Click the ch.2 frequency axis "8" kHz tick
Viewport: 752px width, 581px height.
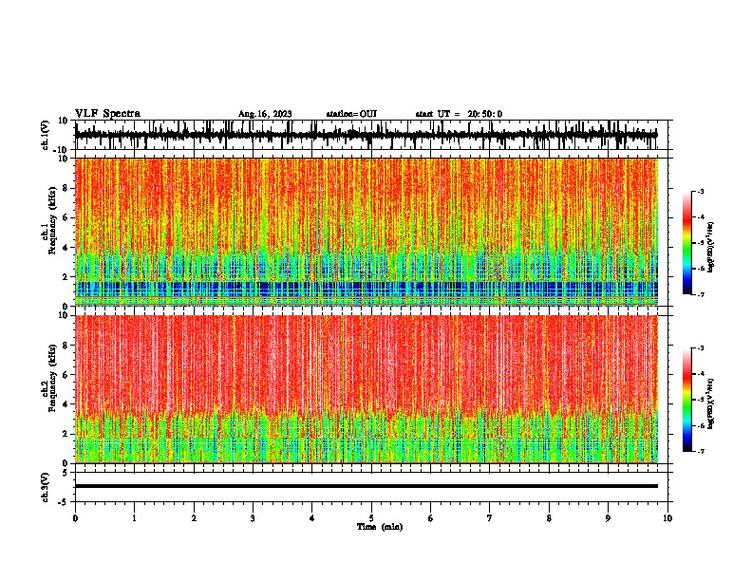pos(66,346)
